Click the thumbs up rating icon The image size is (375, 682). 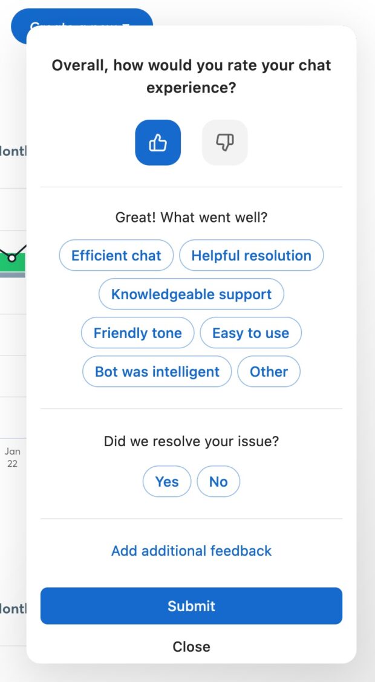click(x=158, y=143)
